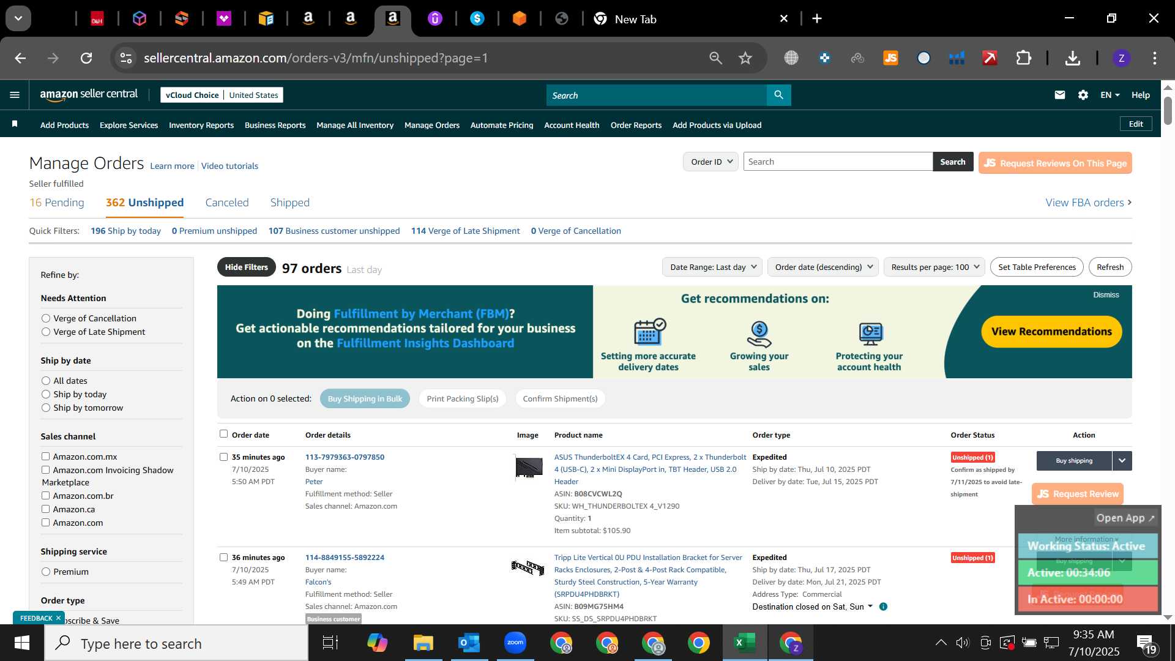1175x661 pixels.
Task: Open the Results per page dropdown
Action: pos(934,267)
